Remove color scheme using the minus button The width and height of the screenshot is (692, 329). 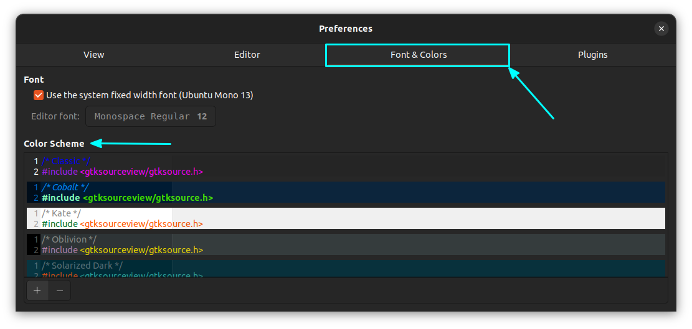(x=60, y=290)
